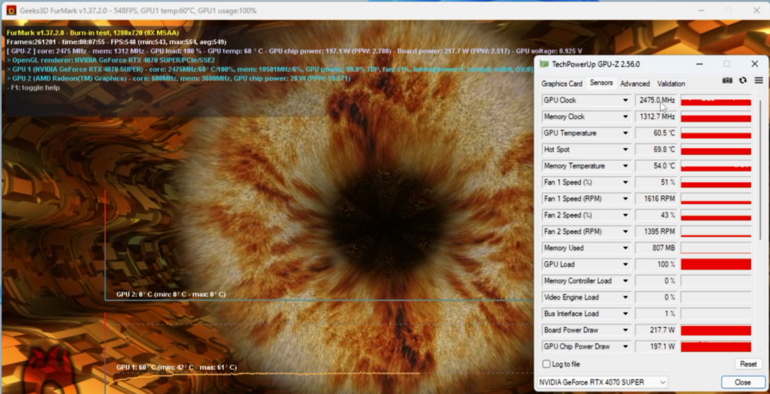Image resolution: width=770 pixels, height=394 pixels.
Task: Click the Close button in GPU-Z
Action: (742, 382)
